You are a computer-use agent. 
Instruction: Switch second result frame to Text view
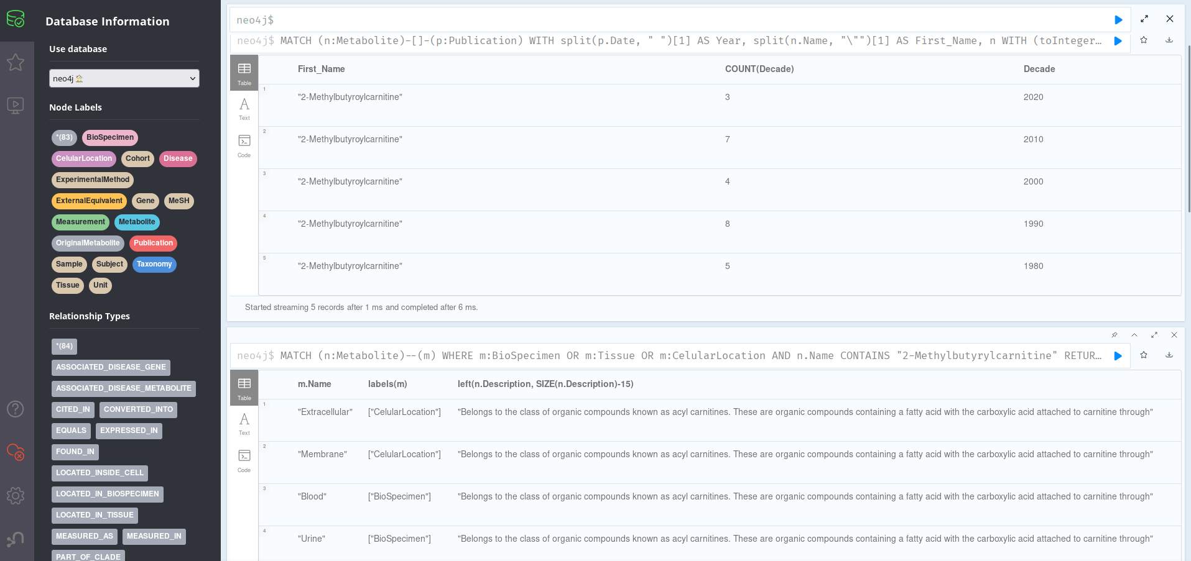tap(244, 424)
